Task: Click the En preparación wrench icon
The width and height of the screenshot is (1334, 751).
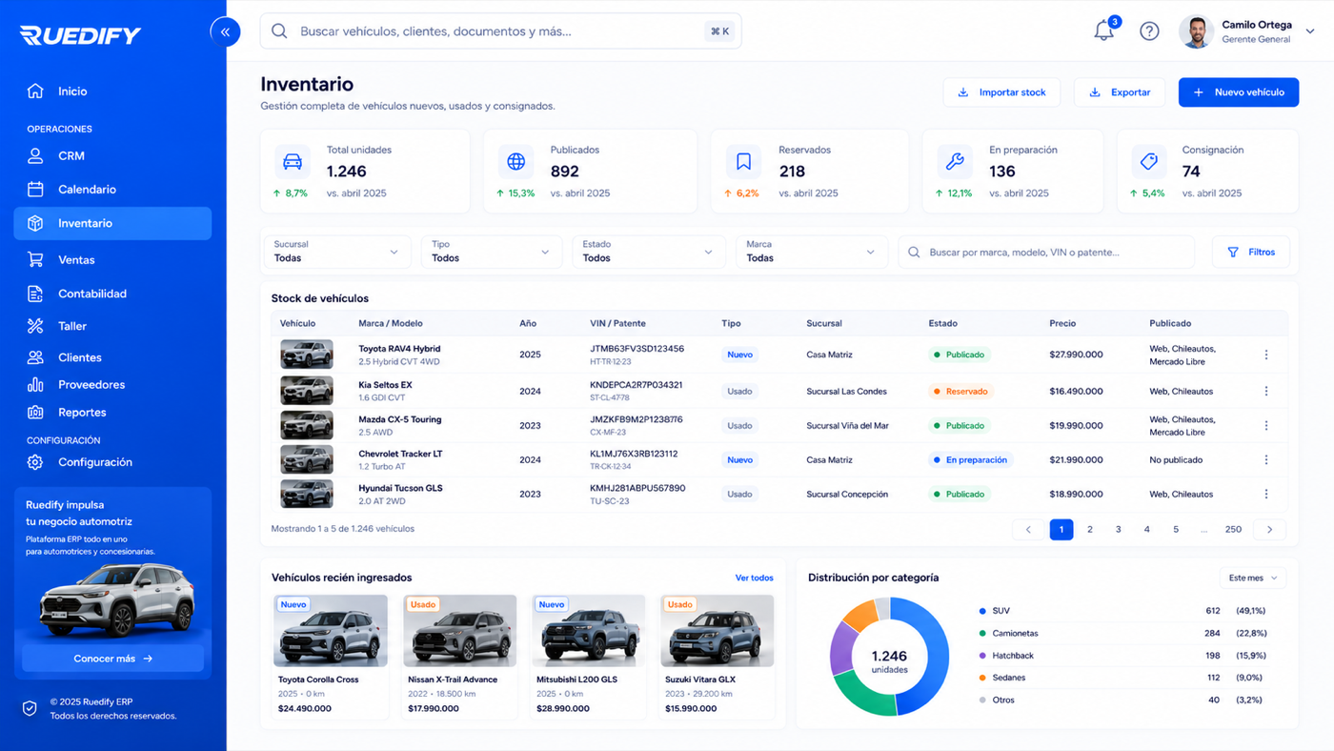Action: (x=955, y=162)
